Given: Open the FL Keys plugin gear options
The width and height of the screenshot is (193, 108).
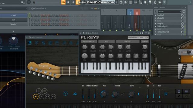Looking at the screenshot, I should [x=84, y=33].
